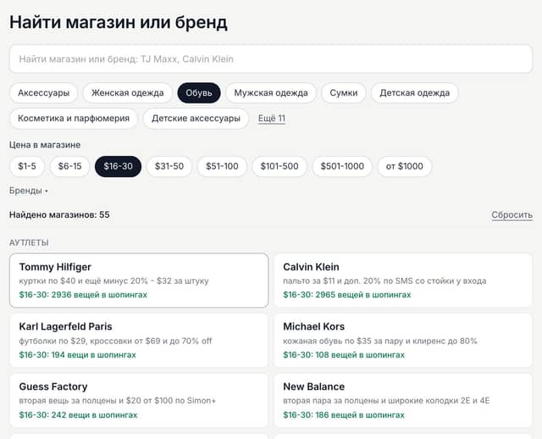Deselect the Обувь category chip

point(199,92)
